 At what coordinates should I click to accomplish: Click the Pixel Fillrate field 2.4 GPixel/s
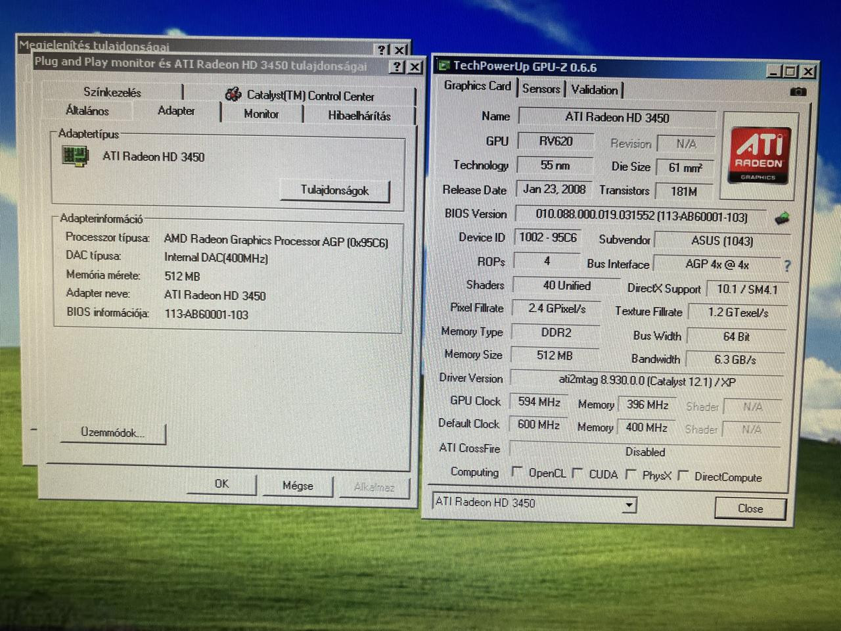pos(557,308)
